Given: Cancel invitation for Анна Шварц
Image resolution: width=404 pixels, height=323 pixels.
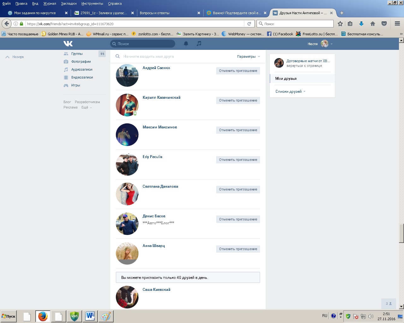Looking at the screenshot, I should 238,249.
